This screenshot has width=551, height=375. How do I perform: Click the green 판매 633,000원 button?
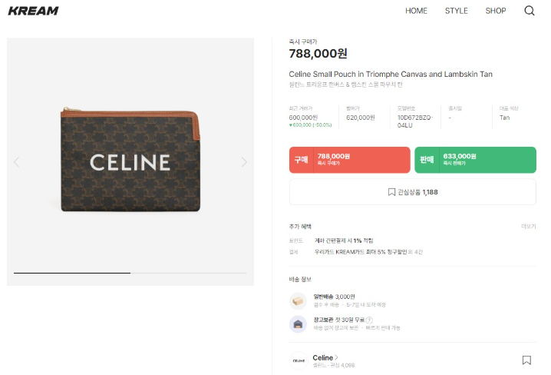pyautogui.click(x=475, y=160)
